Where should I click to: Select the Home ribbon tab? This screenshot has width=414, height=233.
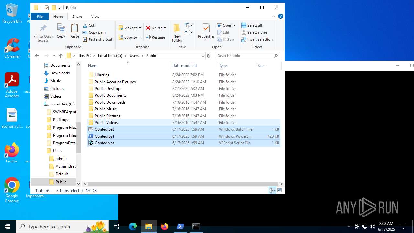coord(58,17)
